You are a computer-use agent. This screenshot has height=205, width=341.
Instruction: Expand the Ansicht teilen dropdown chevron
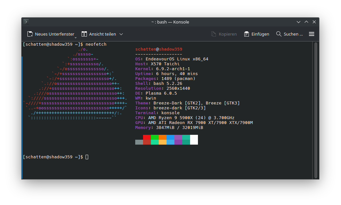pos(121,34)
